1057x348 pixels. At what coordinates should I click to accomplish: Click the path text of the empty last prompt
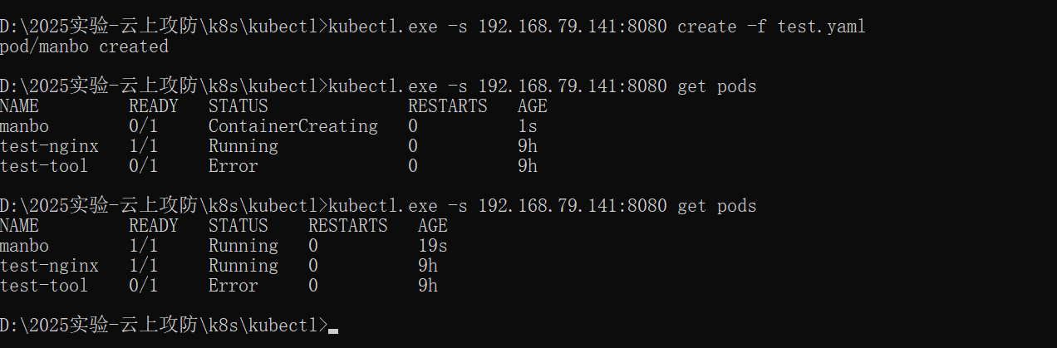[162, 325]
